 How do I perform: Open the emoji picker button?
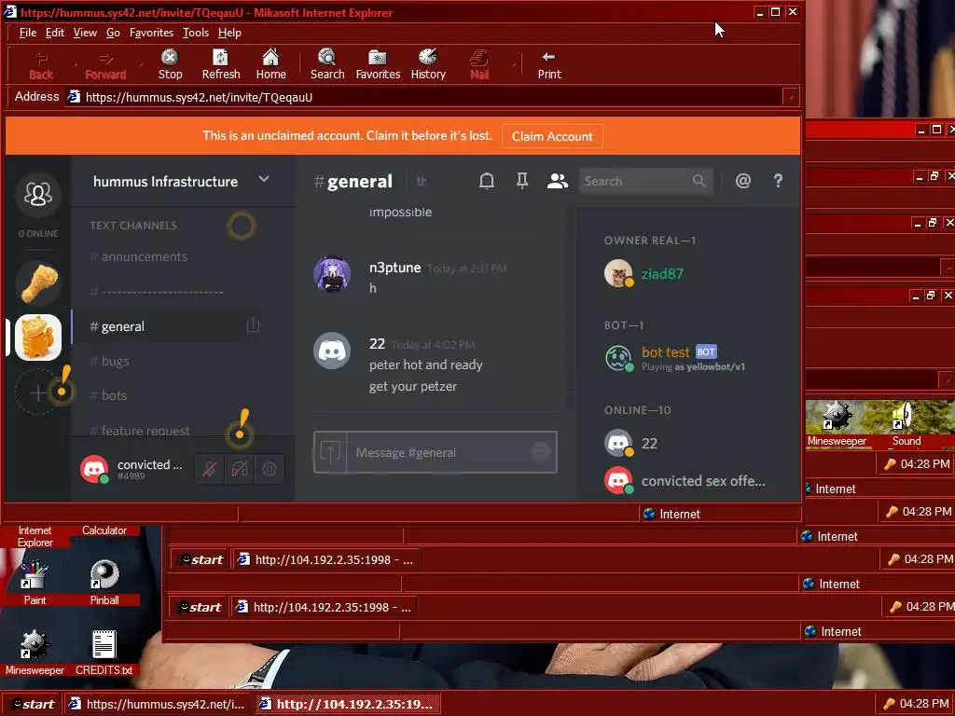click(540, 452)
